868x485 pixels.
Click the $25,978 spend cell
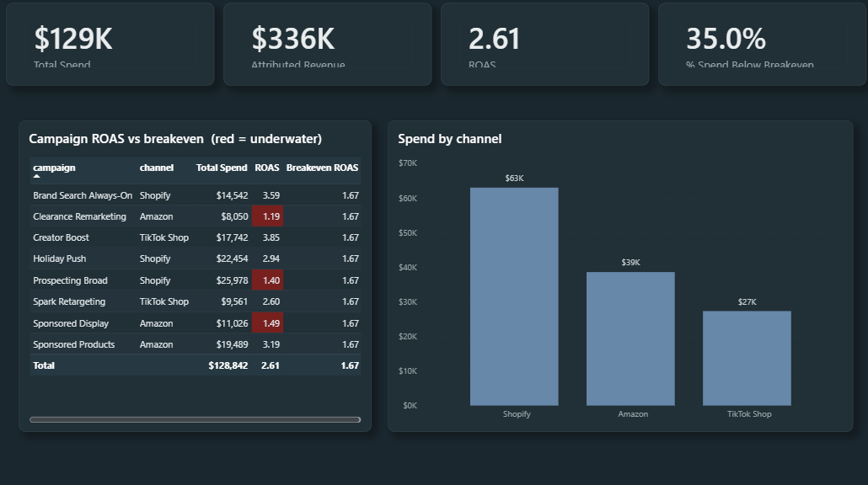232,280
